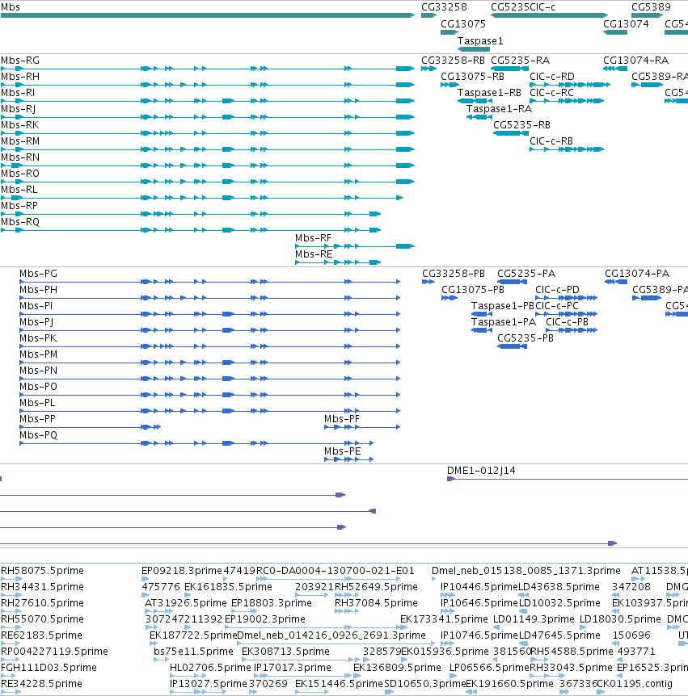Viewport: 688px width, 696px height.
Task: Select protein Mbs-PI label
Action: (x=36, y=306)
